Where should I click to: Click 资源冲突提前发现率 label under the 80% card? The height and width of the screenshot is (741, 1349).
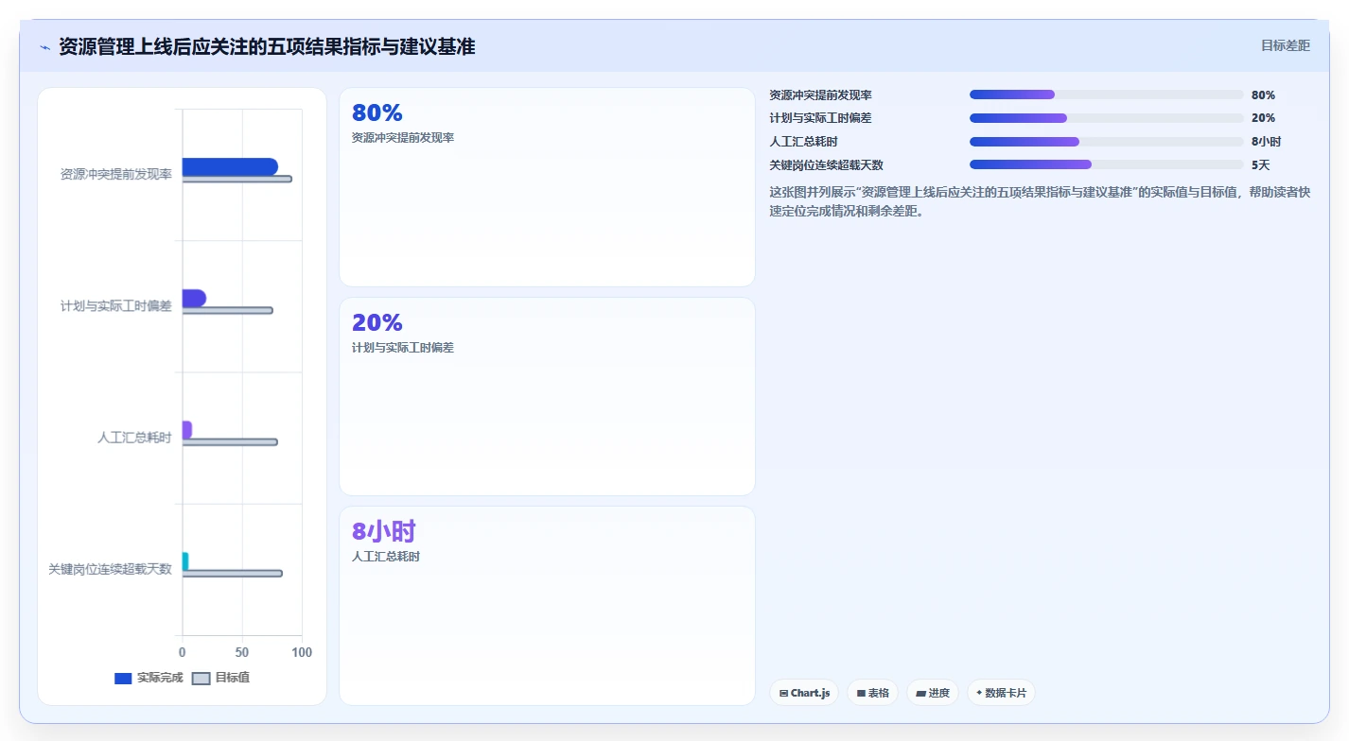[403, 138]
